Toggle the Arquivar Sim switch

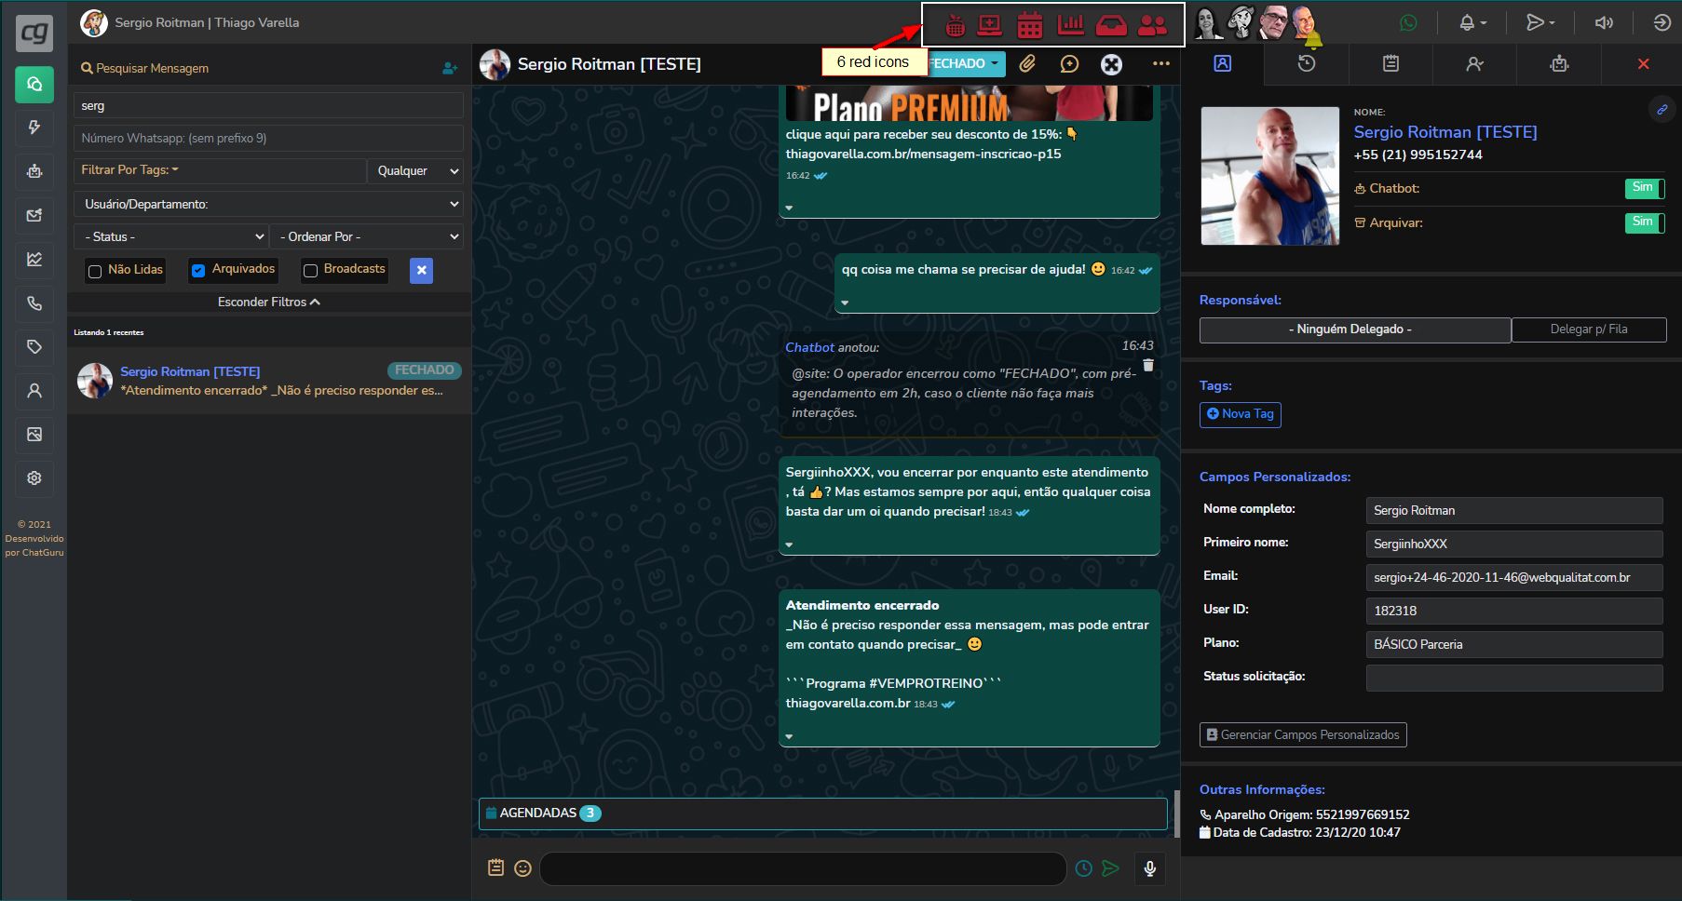click(1645, 222)
